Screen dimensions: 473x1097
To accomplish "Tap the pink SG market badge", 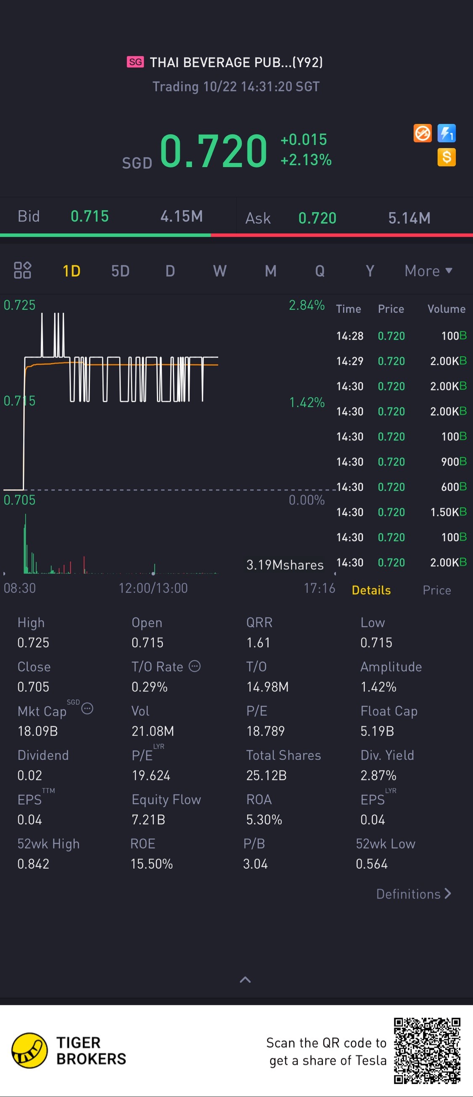I will click(135, 62).
